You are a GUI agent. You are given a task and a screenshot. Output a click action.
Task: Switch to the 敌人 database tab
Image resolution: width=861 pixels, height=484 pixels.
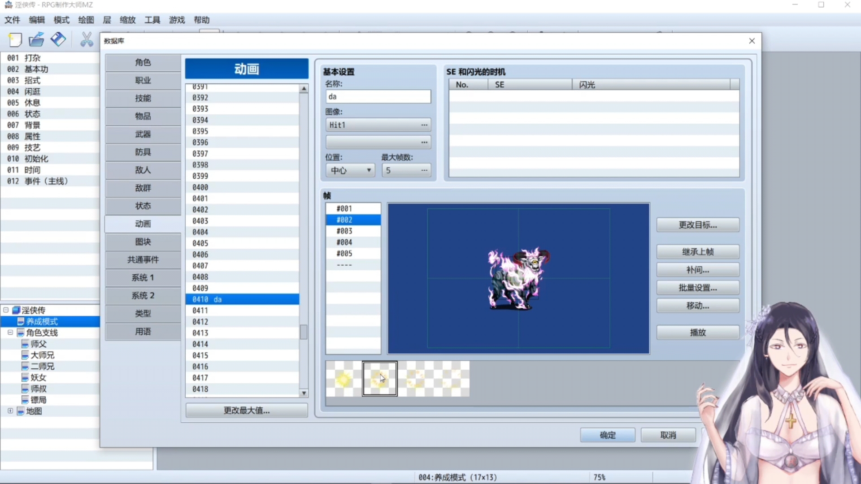(x=143, y=170)
